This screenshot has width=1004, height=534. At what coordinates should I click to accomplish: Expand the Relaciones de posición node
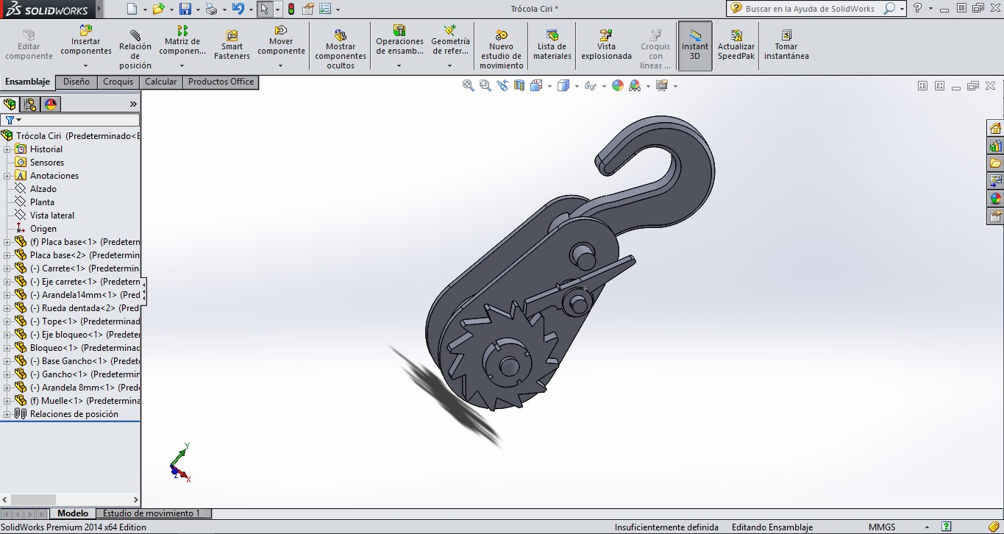(x=7, y=414)
